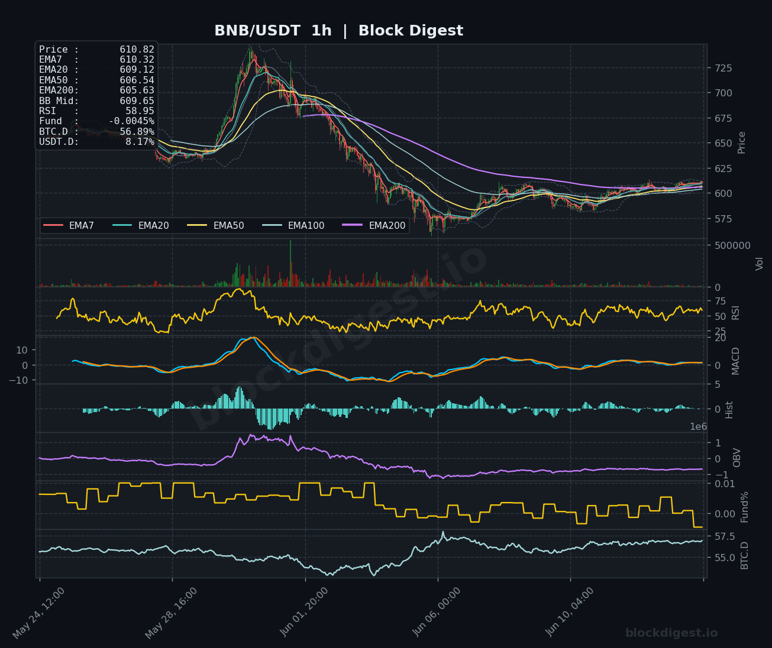The height and width of the screenshot is (648, 772).
Task: Click the EMA20 teal legend line swatch
Action: (x=122, y=225)
